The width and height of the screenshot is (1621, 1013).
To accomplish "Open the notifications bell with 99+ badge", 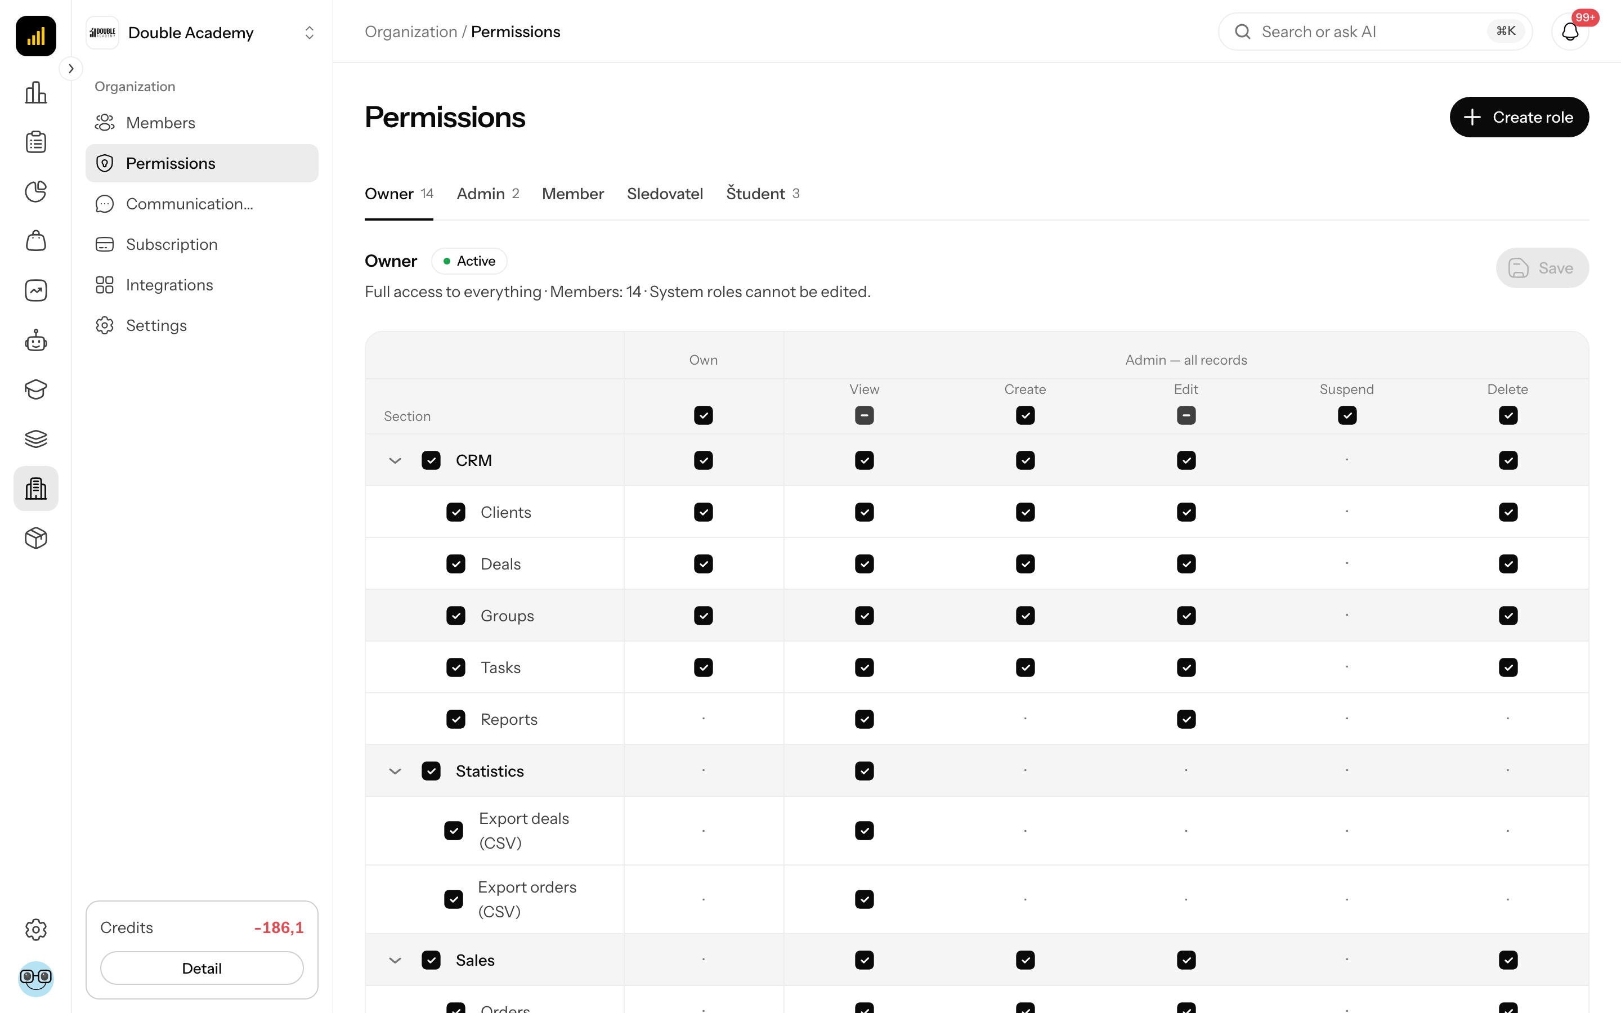I will click(x=1570, y=32).
